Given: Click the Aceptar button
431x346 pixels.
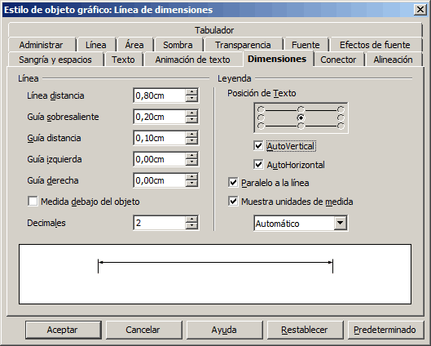Looking at the screenshot, I should click(x=64, y=330).
